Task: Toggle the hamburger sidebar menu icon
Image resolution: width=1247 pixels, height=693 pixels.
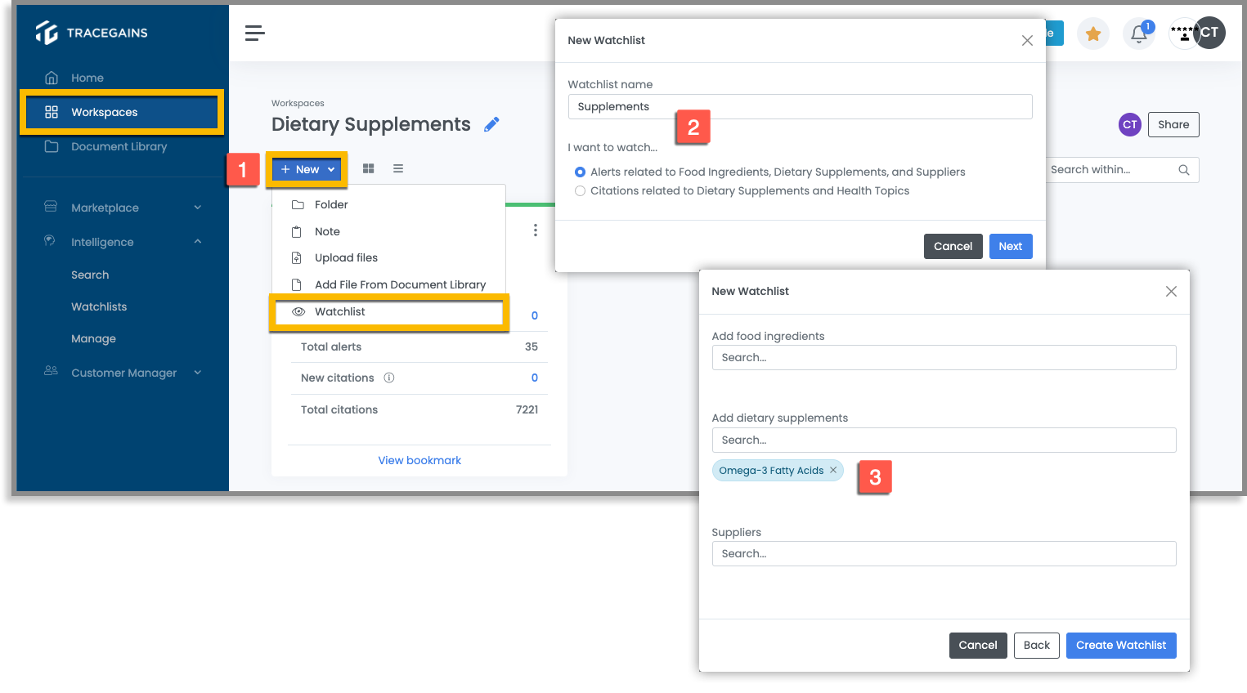Action: coord(254,33)
